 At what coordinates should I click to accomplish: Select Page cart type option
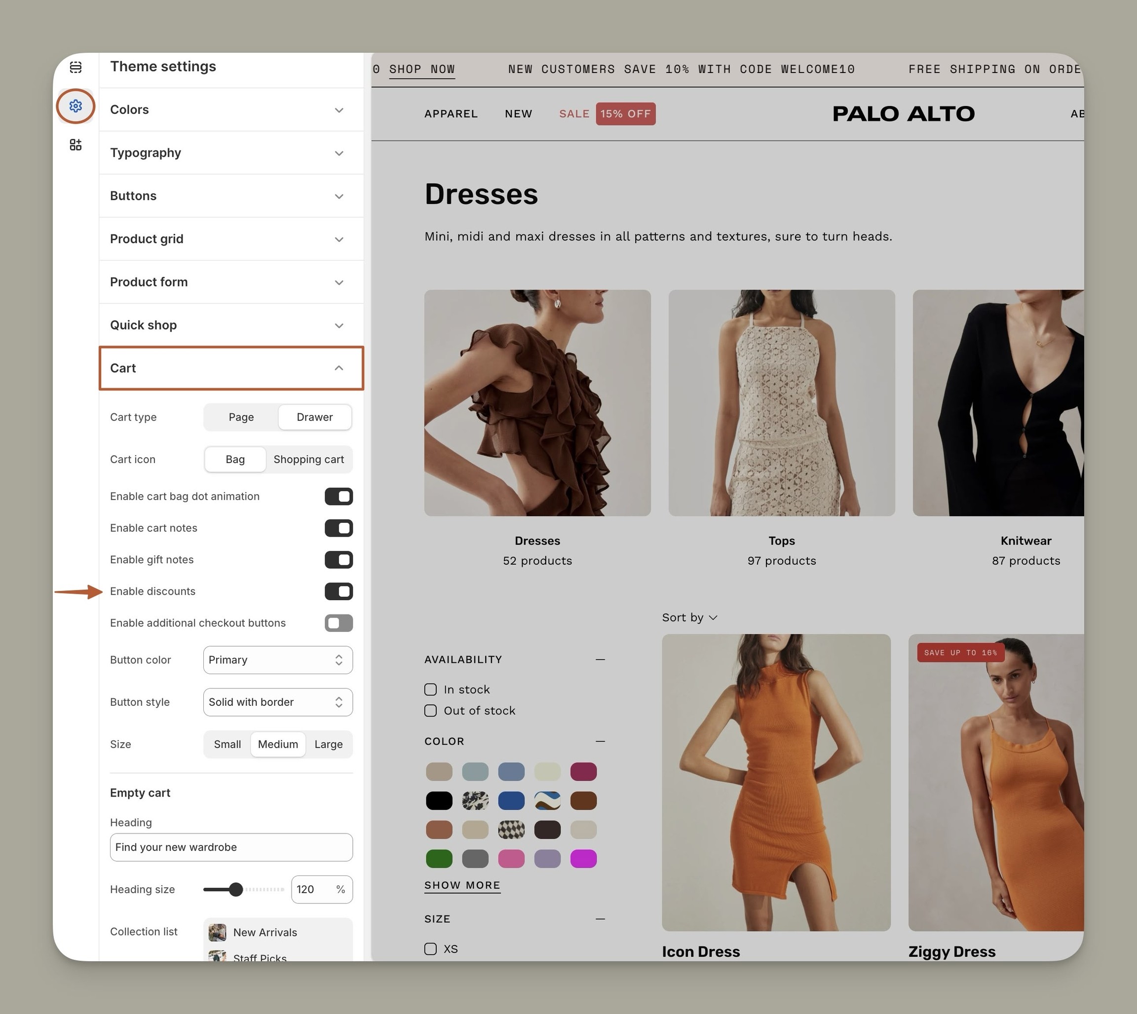(241, 417)
